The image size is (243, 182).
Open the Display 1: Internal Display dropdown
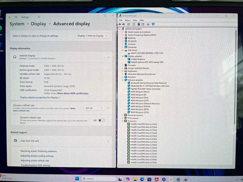[x=93, y=36]
